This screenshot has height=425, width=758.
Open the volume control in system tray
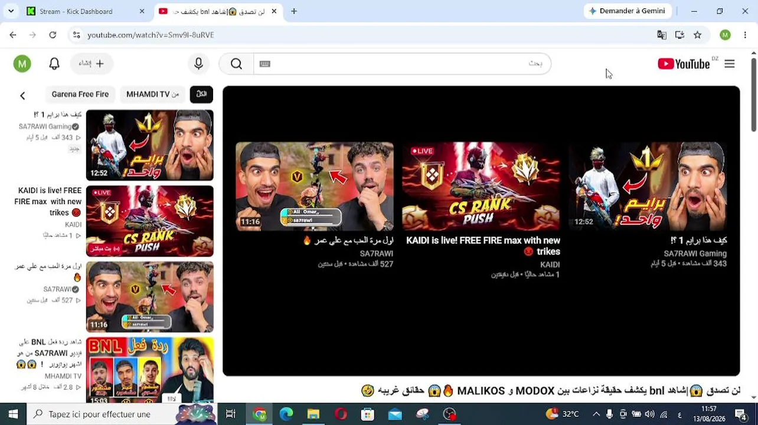pos(650,414)
